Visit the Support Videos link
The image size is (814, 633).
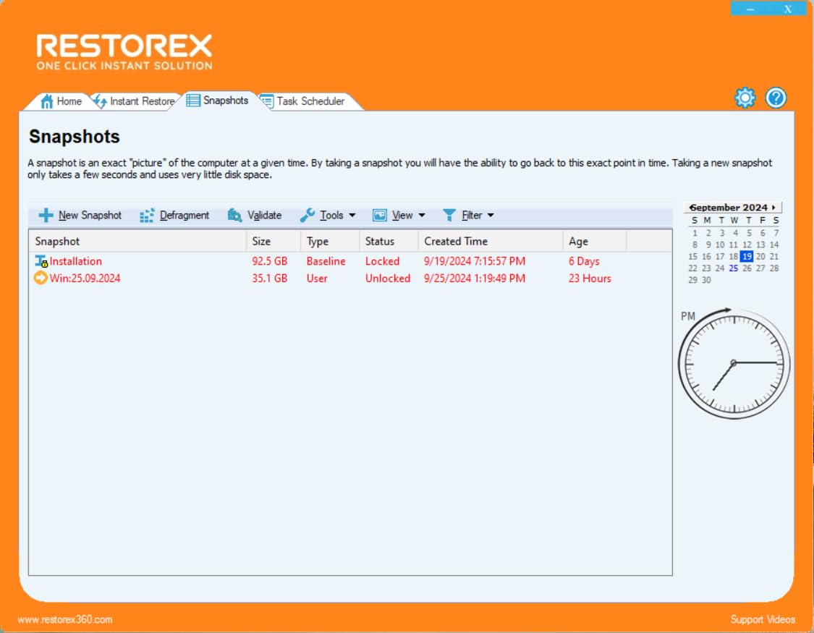[763, 619]
